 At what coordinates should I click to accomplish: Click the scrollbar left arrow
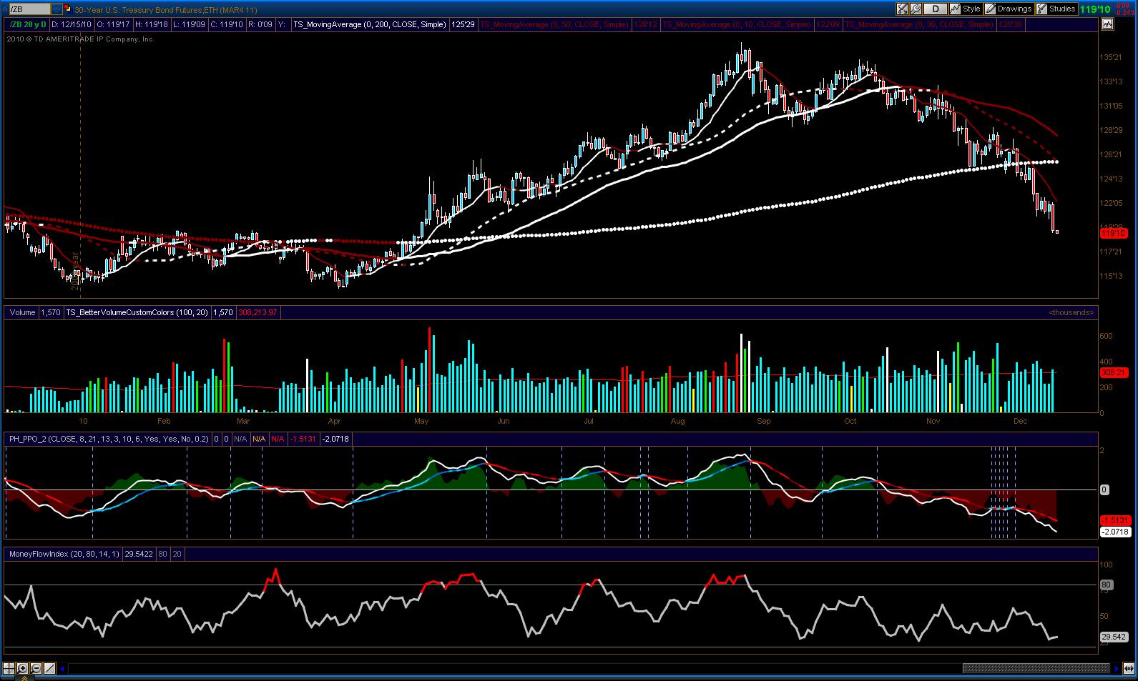[63, 669]
